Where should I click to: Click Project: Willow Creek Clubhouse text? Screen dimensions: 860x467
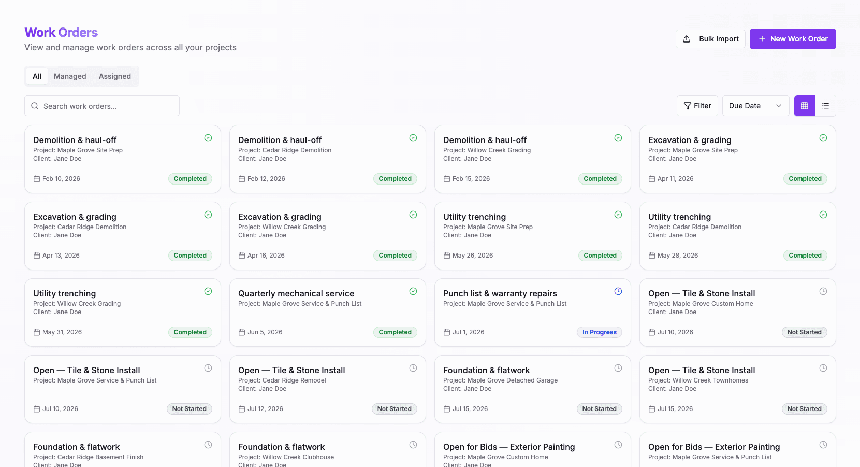[x=286, y=457]
